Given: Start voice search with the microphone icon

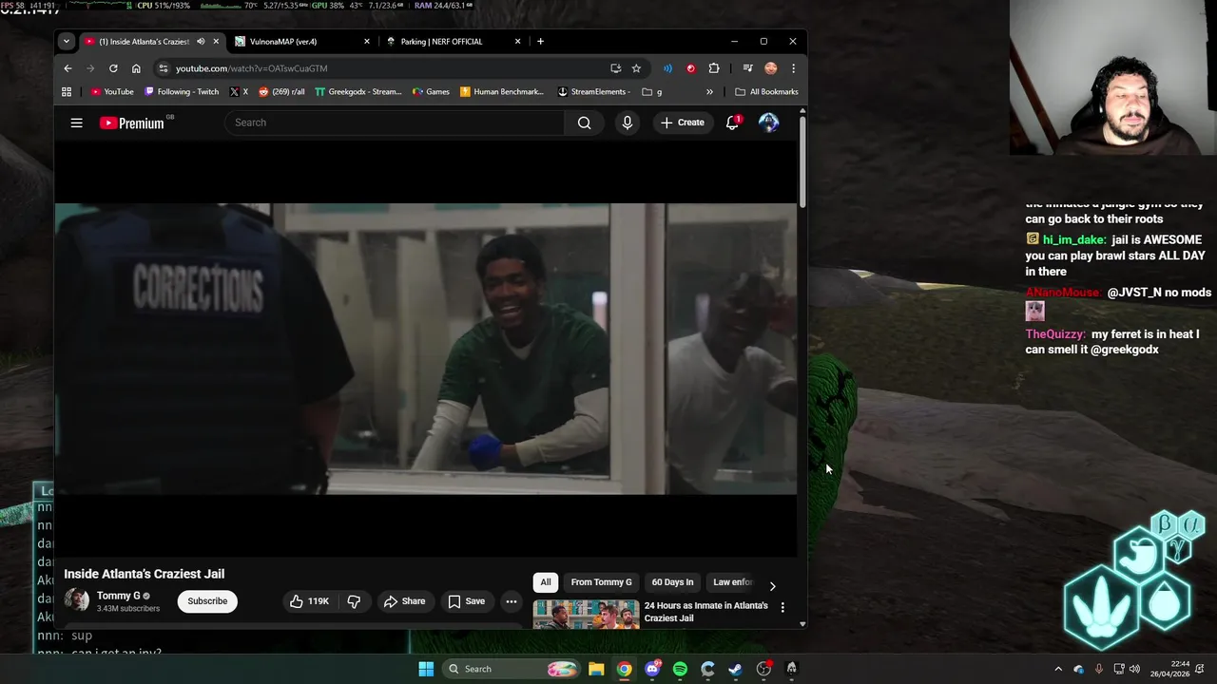Looking at the screenshot, I should [627, 123].
